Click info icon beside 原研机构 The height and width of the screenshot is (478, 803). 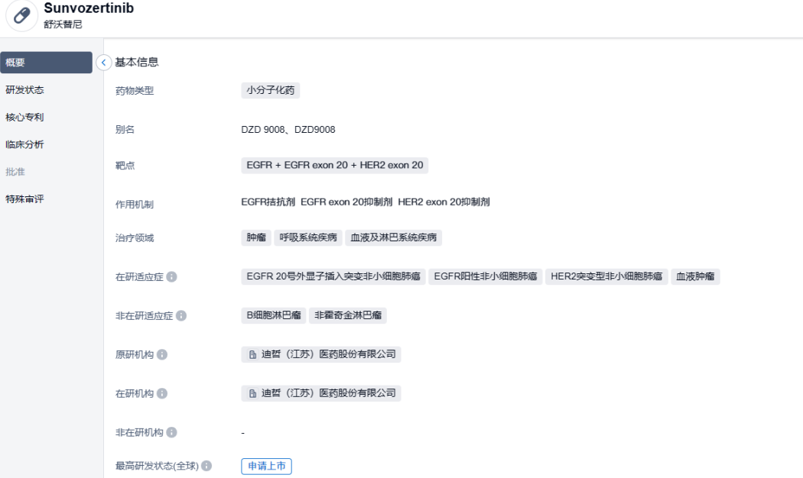point(162,355)
